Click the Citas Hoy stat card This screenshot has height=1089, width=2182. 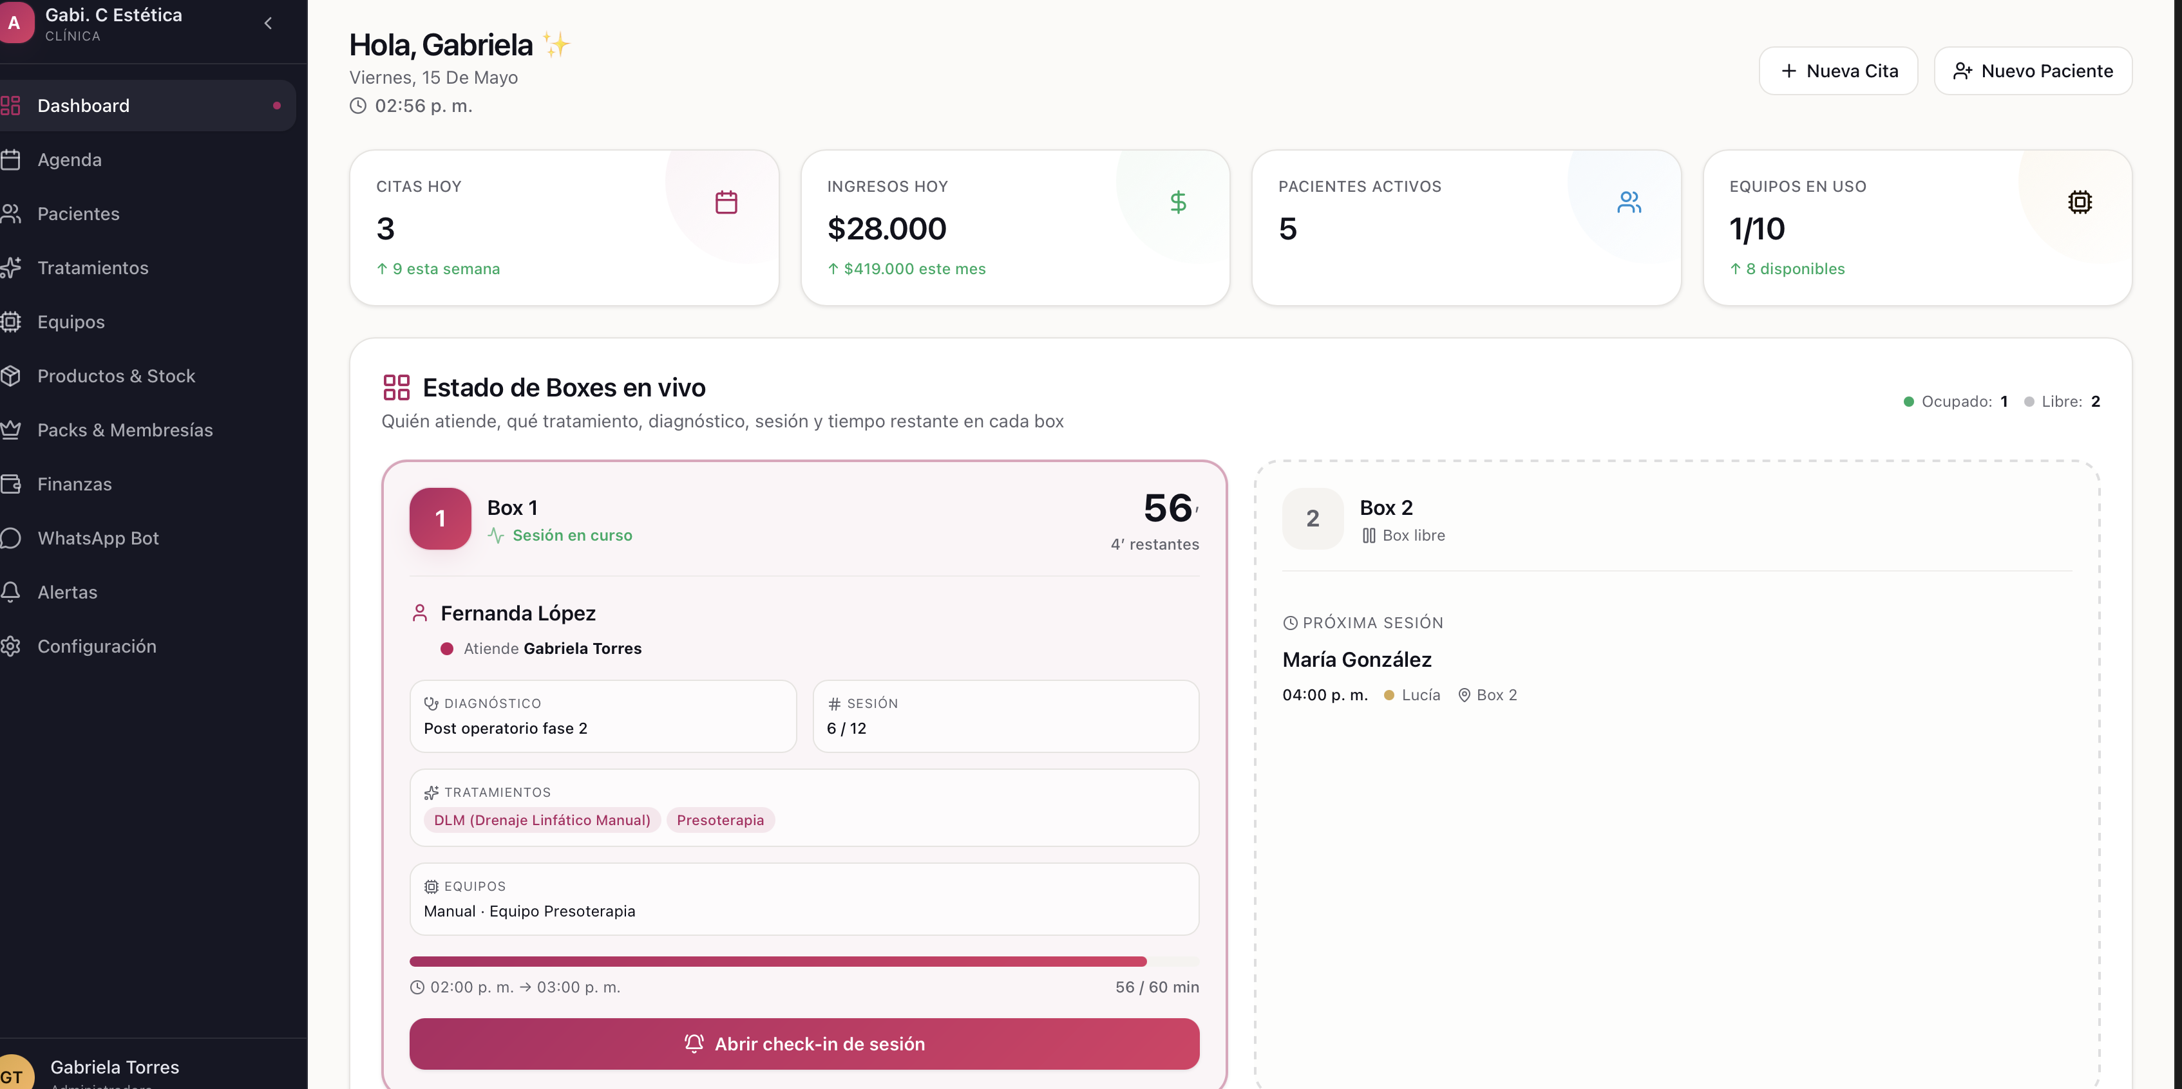click(564, 228)
